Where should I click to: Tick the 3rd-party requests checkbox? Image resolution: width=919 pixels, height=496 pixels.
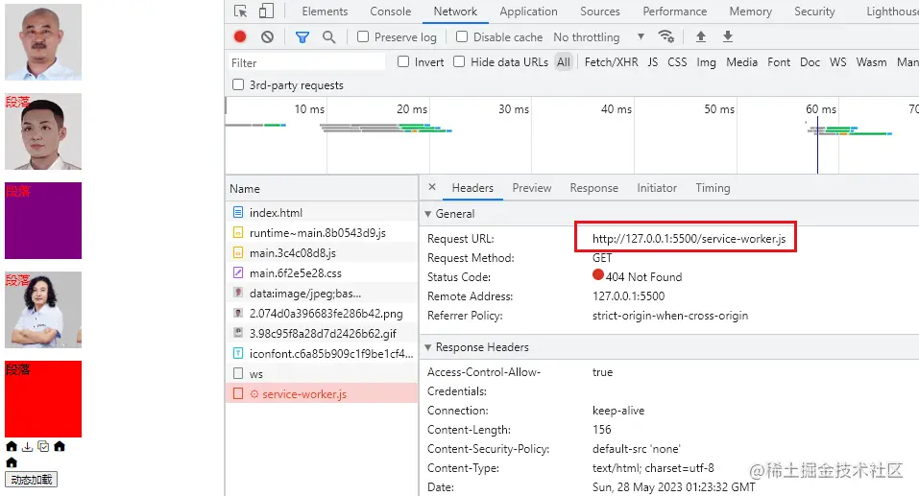(x=238, y=84)
